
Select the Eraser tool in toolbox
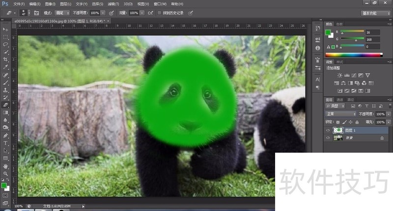click(5, 105)
